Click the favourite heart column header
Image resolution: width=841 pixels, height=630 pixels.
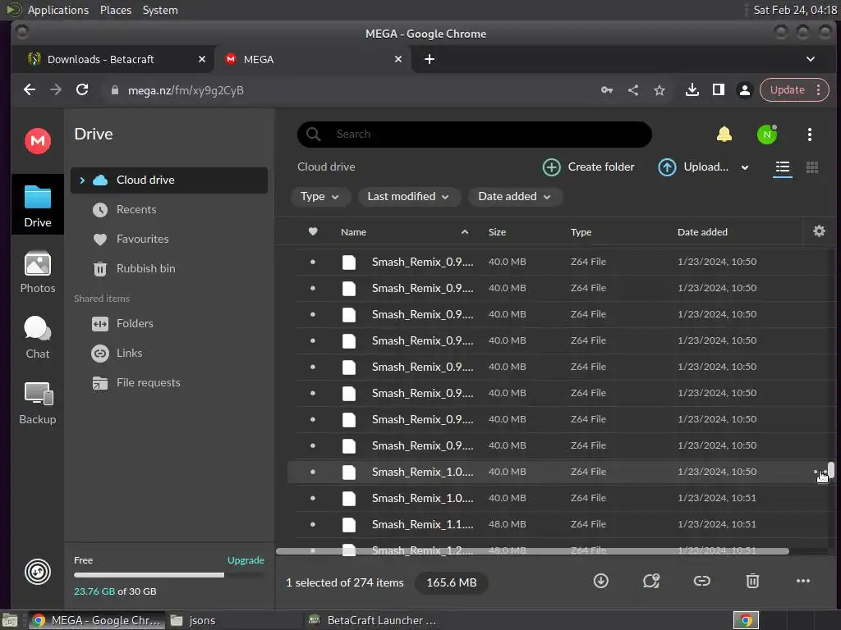(313, 231)
